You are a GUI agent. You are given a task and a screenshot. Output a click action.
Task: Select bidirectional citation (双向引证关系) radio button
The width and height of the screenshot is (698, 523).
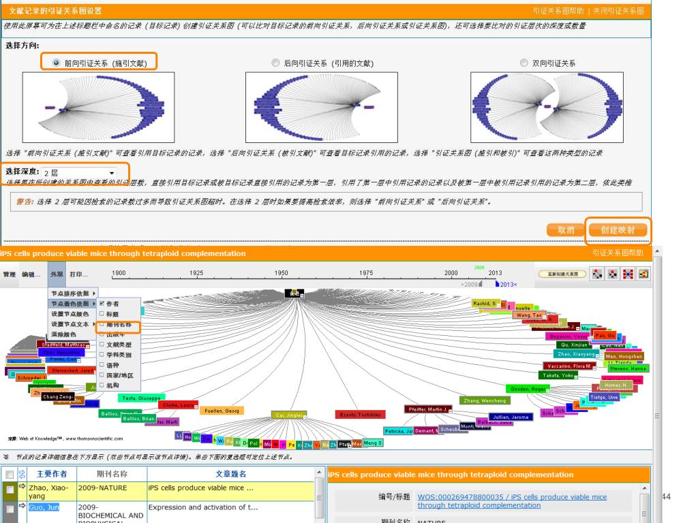pos(524,63)
